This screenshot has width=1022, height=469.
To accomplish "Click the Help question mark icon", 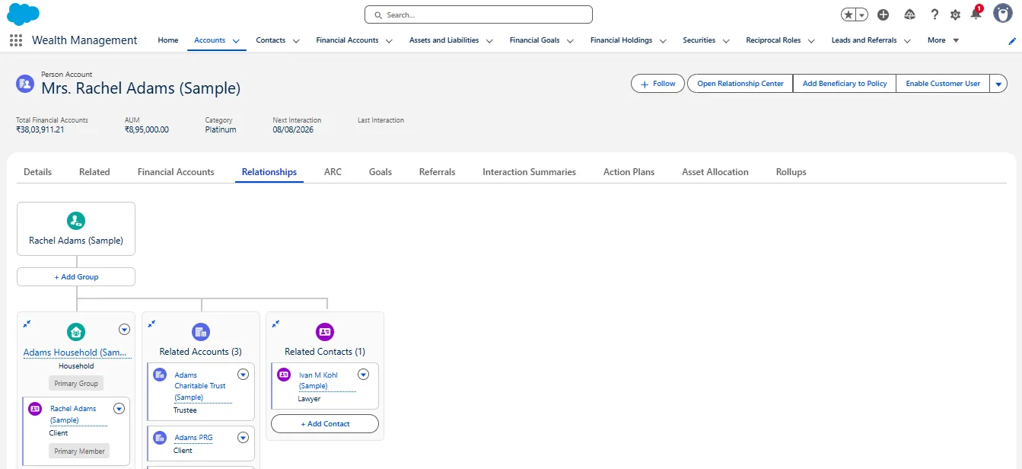I will [934, 14].
